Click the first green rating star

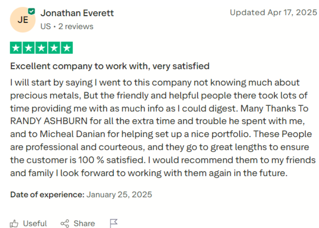click(16, 48)
